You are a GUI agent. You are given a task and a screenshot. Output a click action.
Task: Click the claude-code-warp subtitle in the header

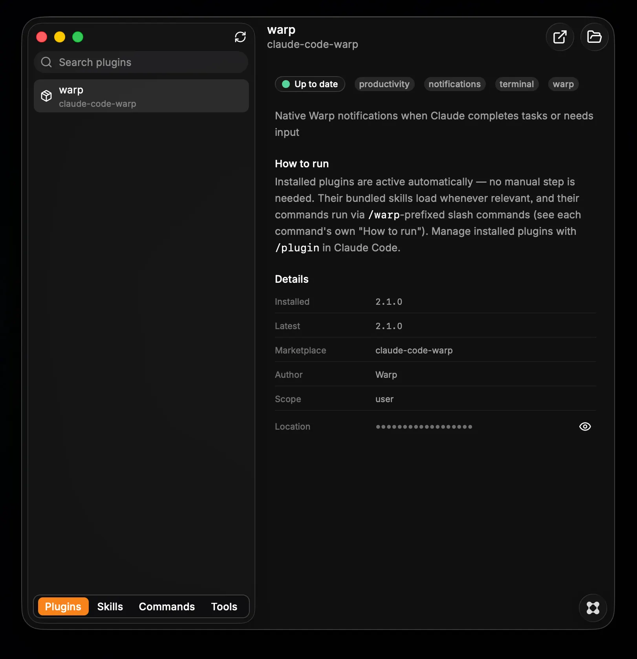coord(312,44)
